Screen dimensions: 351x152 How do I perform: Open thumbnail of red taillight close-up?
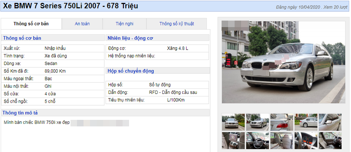[282, 122]
